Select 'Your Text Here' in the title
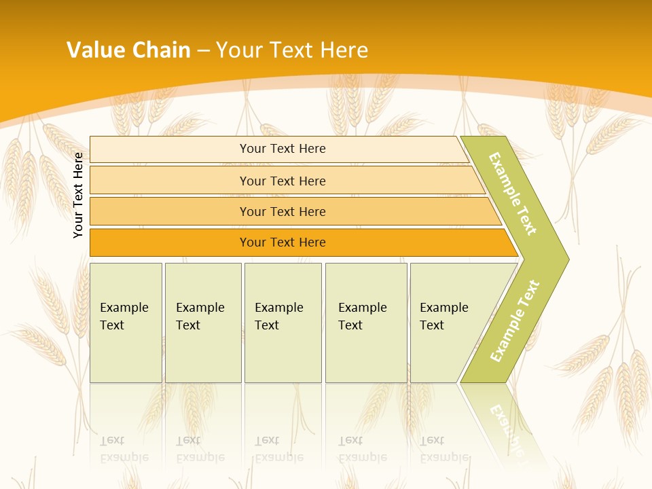This screenshot has height=489, width=652. (292, 50)
